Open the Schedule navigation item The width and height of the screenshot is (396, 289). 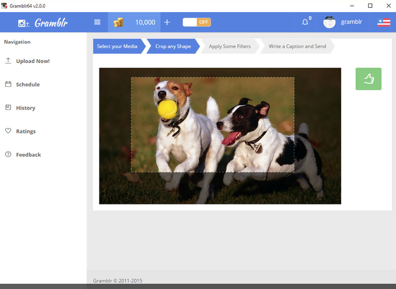(28, 84)
